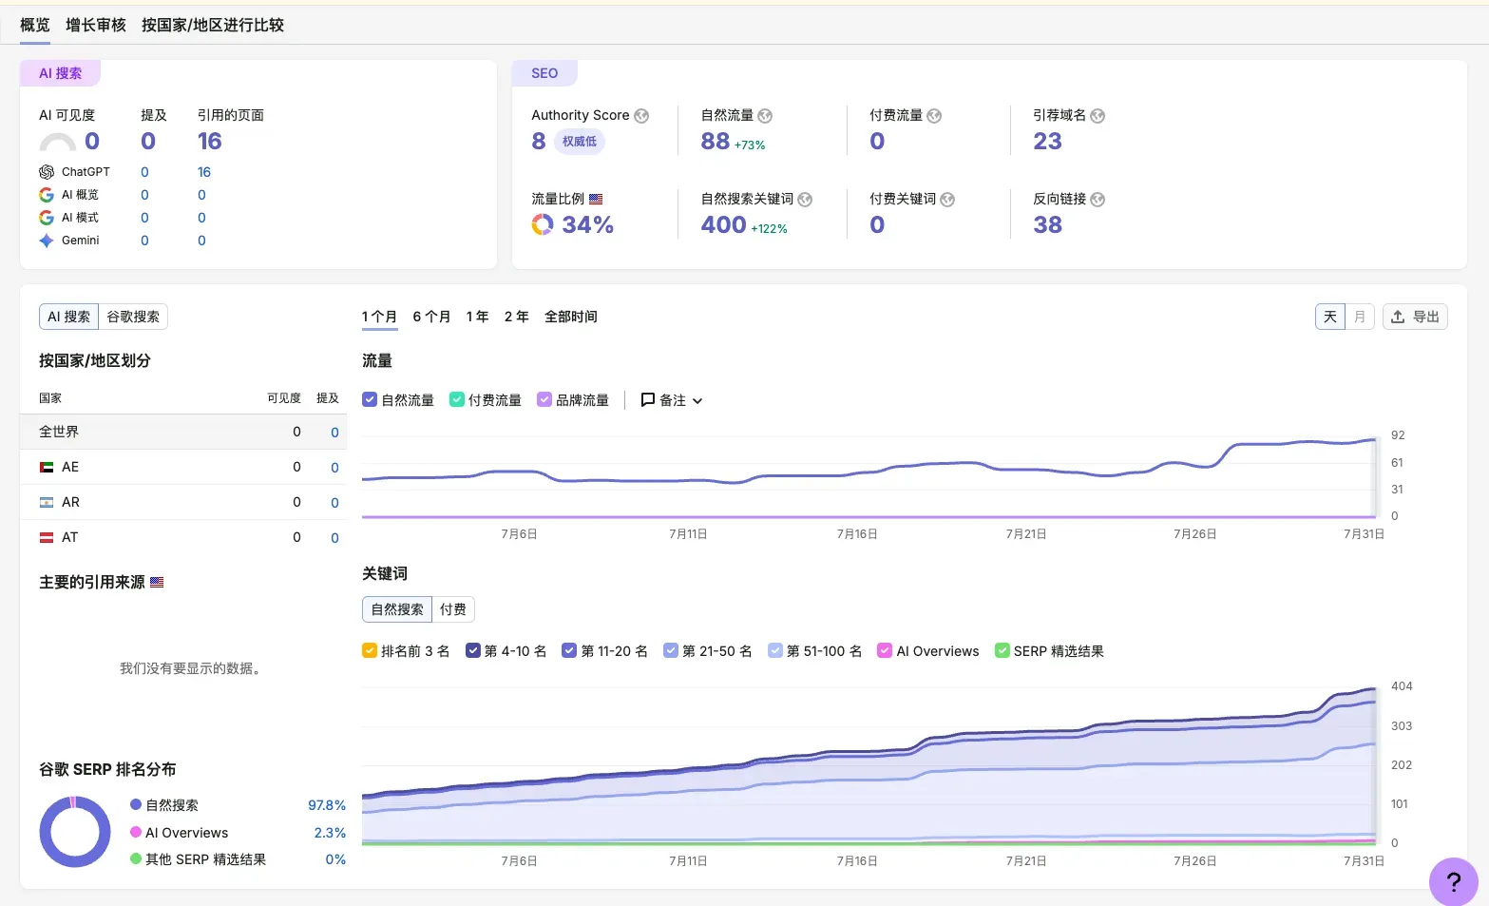The width and height of the screenshot is (1489, 906).
Task: Click the globe icon beside 引荐域名
Action: coord(1098,116)
